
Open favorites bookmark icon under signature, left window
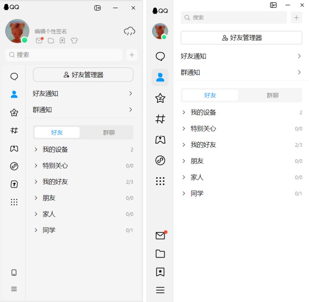coord(62,41)
